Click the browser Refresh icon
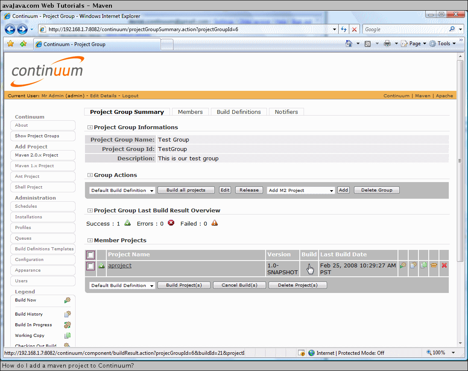 click(x=344, y=29)
